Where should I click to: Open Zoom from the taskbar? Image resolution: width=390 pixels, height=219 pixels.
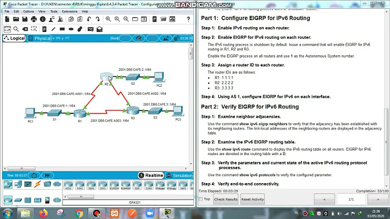pyautogui.click(x=150, y=214)
